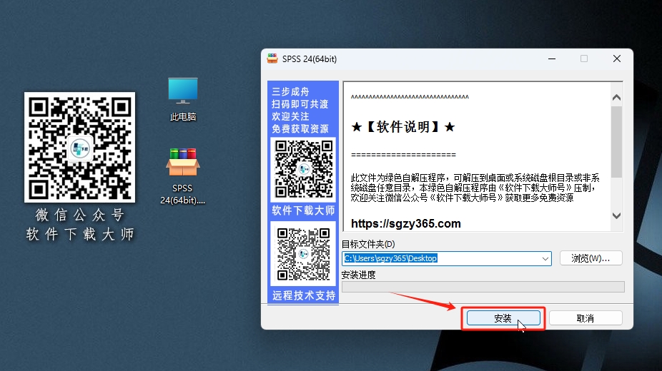Click the https://sgzy365.com text
This screenshot has height=371, width=662.
[x=406, y=223]
